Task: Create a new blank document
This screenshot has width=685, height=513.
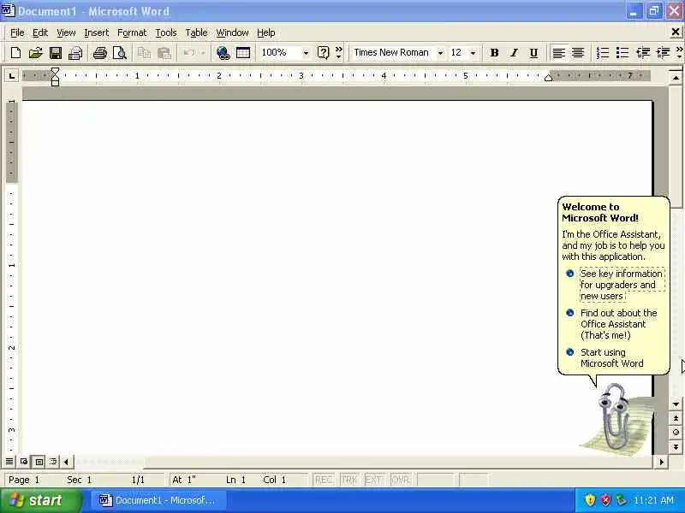Action: (x=15, y=53)
